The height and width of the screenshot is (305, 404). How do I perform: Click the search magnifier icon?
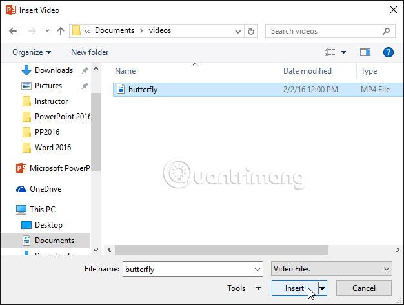click(x=386, y=31)
